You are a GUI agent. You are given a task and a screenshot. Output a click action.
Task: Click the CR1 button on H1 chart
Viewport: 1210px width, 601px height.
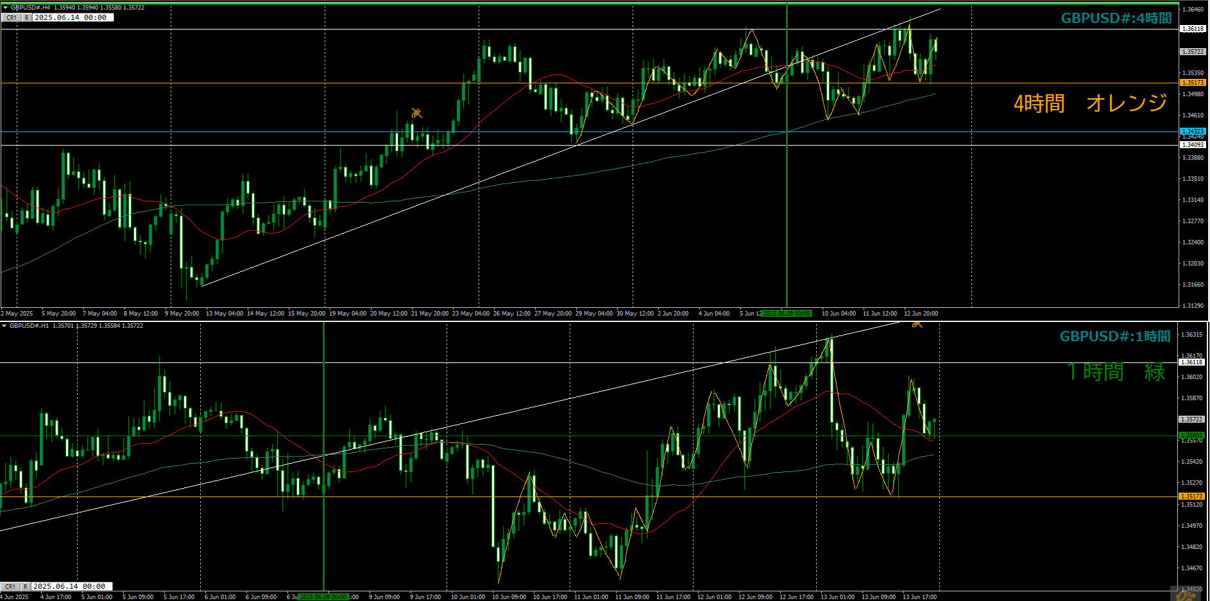click(10, 586)
